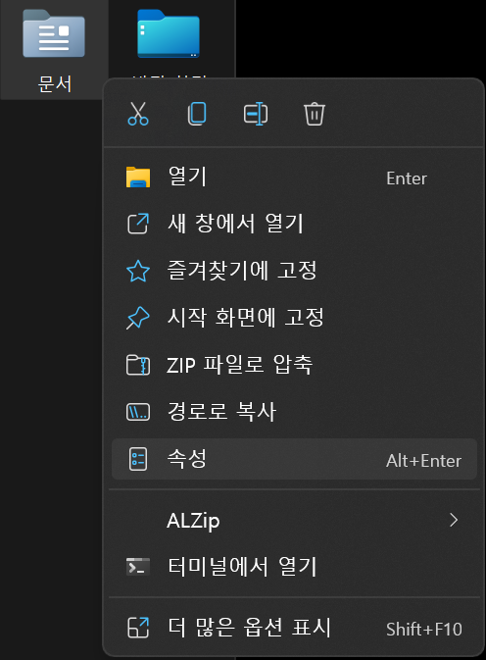Select 열기 to open the folder
Screen dimensions: 486x660
coord(294,178)
